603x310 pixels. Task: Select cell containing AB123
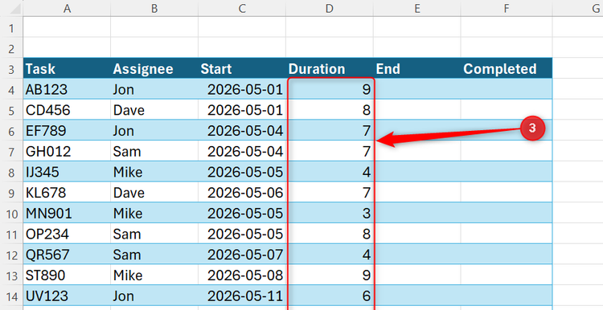(67, 89)
